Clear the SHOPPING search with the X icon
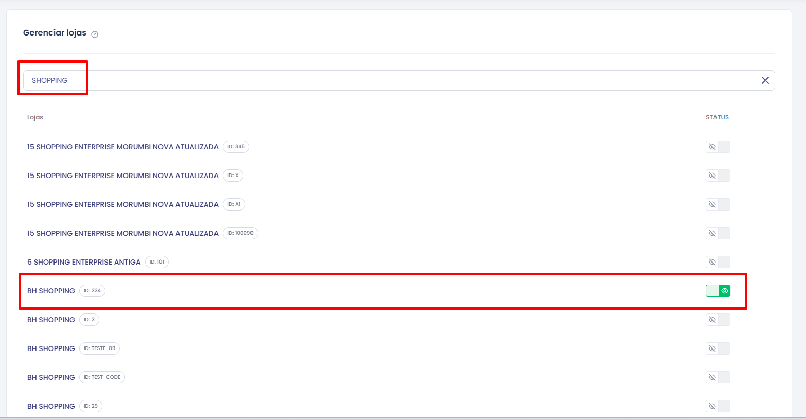 click(765, 80)
